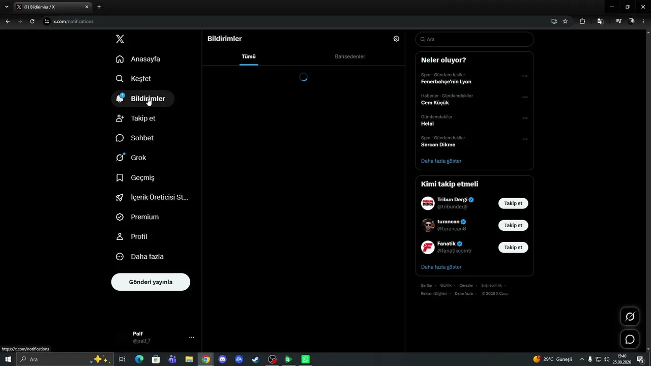Open the Cem Küçük trend

[x=435, y=103]
